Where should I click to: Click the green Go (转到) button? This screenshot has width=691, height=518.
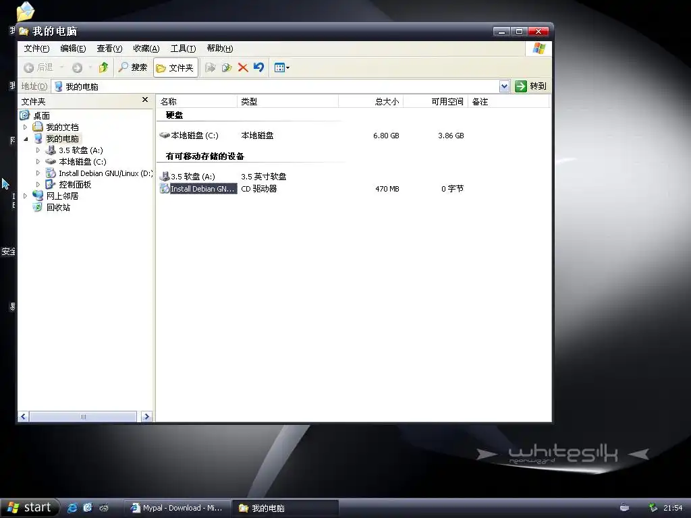pyautogui.click(x=530, y=86)
